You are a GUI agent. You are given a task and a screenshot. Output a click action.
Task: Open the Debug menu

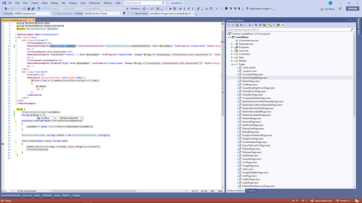click(x=54, y=3)
